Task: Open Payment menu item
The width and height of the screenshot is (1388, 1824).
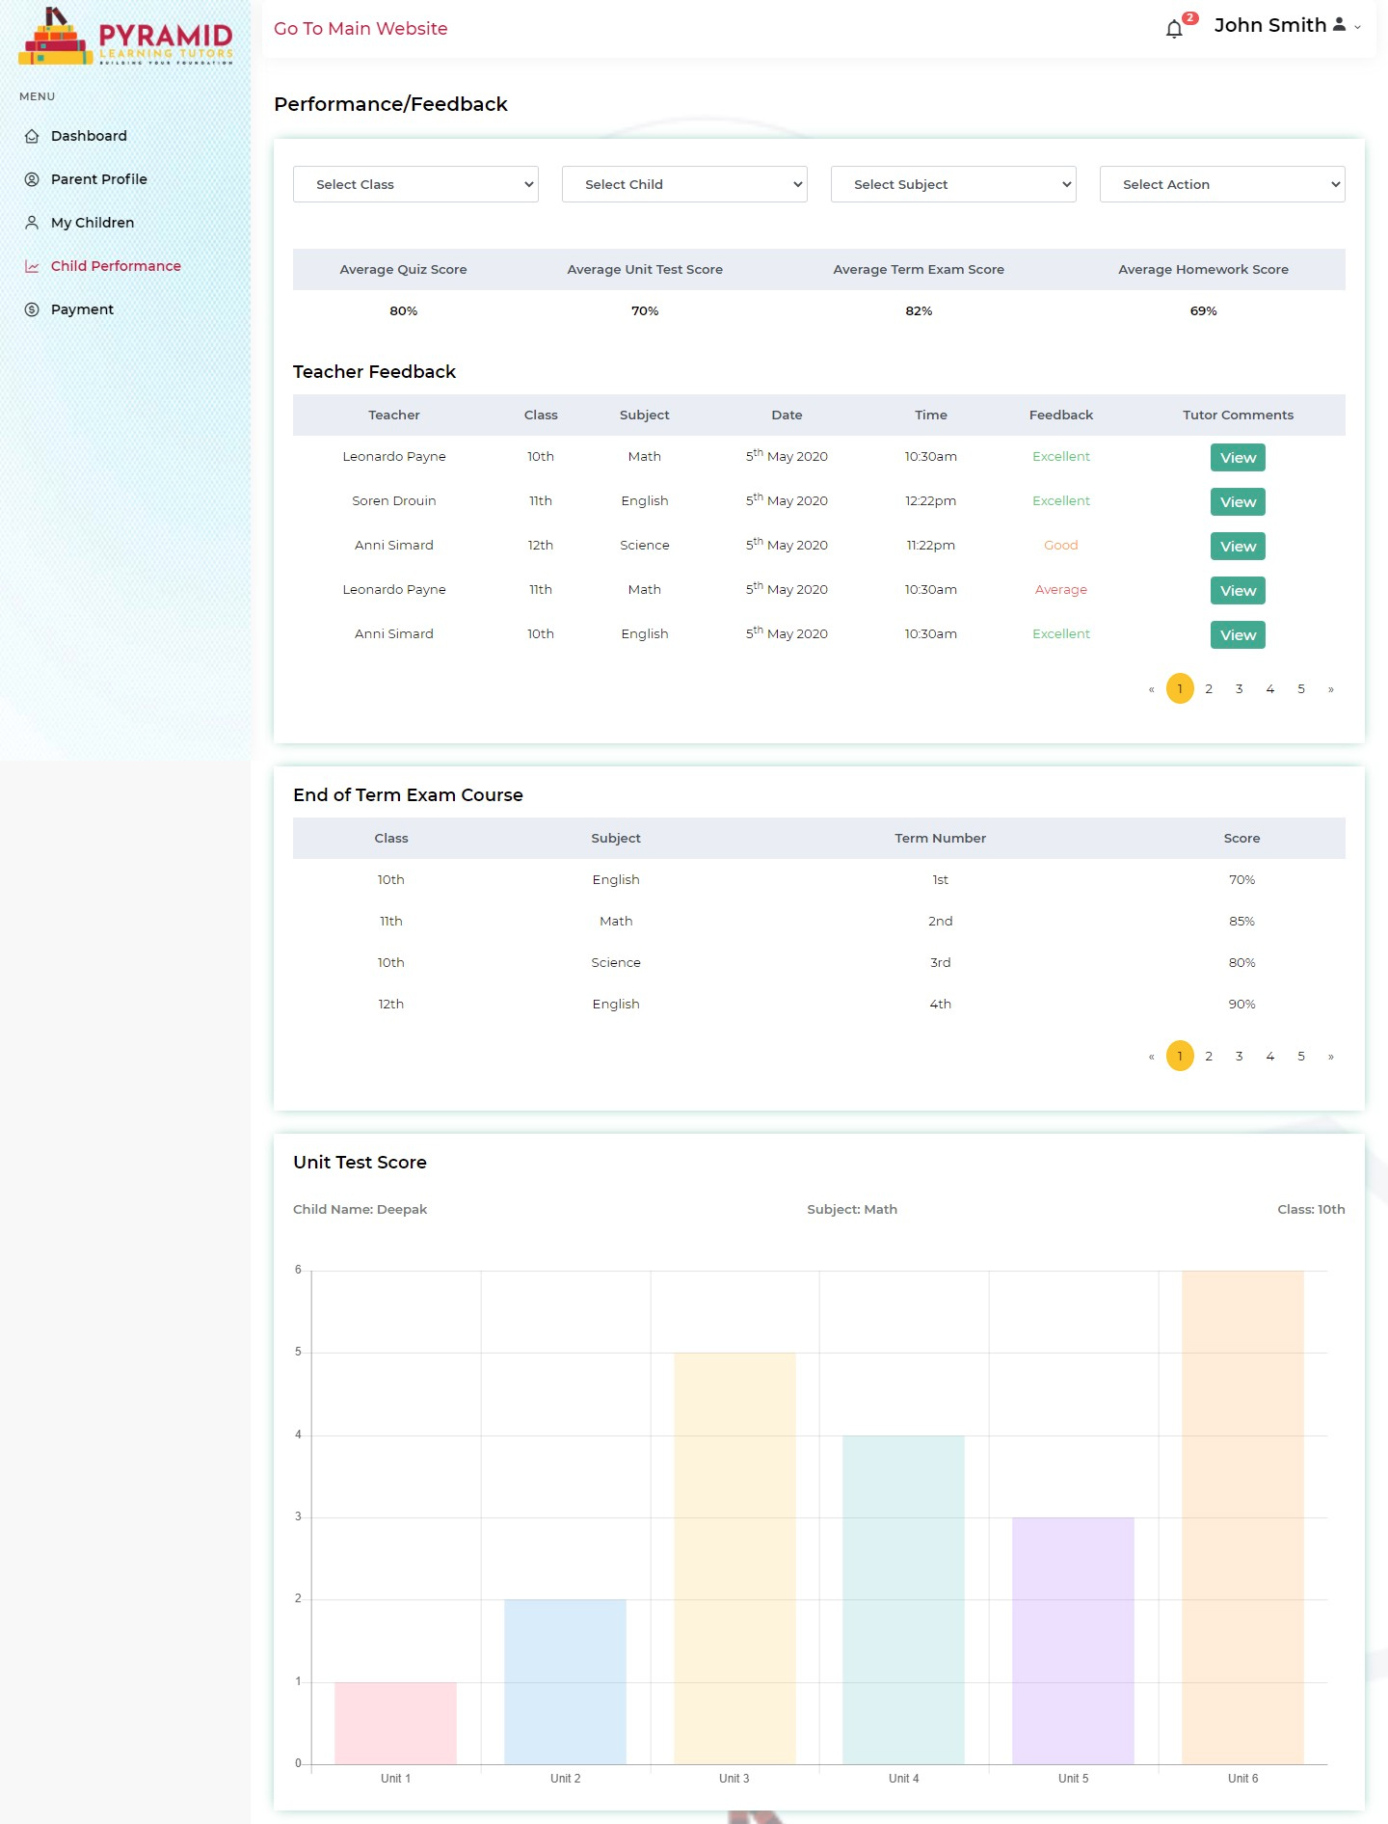Action: [x=82, y=309]
